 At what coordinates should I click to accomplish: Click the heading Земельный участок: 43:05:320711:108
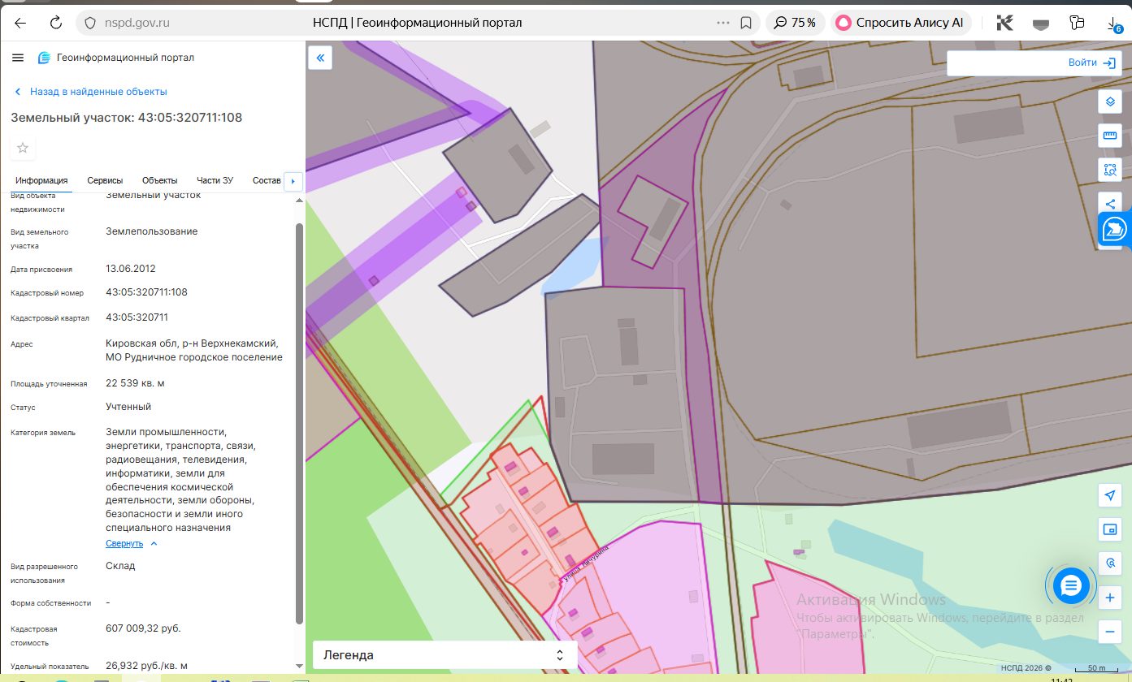(126, 118)
